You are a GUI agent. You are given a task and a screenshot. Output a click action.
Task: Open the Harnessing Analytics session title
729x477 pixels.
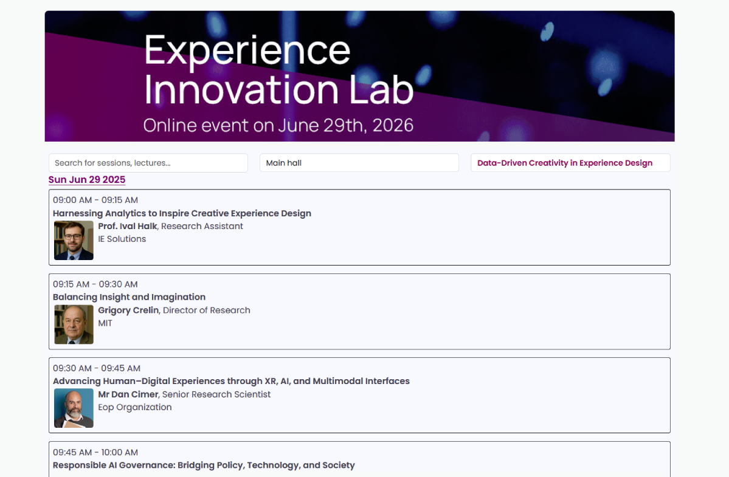182,213
